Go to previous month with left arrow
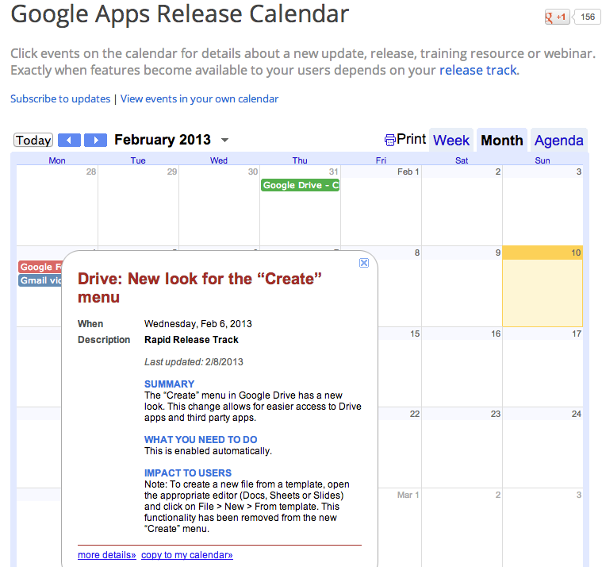 tap(69, 140)
